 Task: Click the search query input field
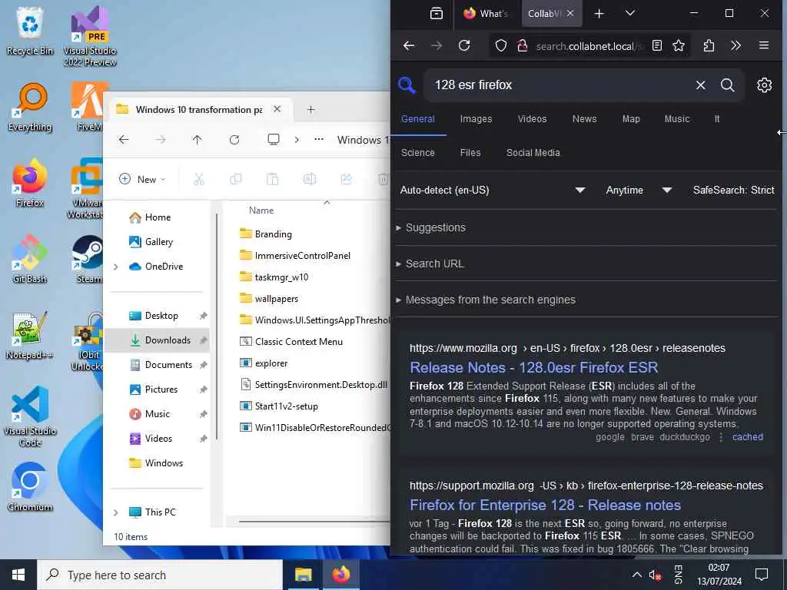click(560, 85)
